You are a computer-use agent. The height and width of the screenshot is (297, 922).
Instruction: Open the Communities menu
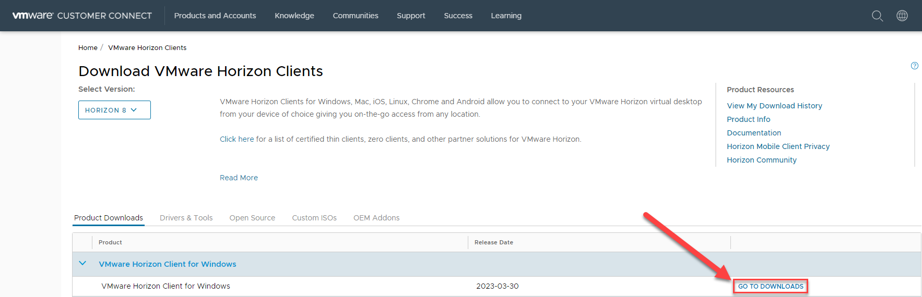pos(356,16)
